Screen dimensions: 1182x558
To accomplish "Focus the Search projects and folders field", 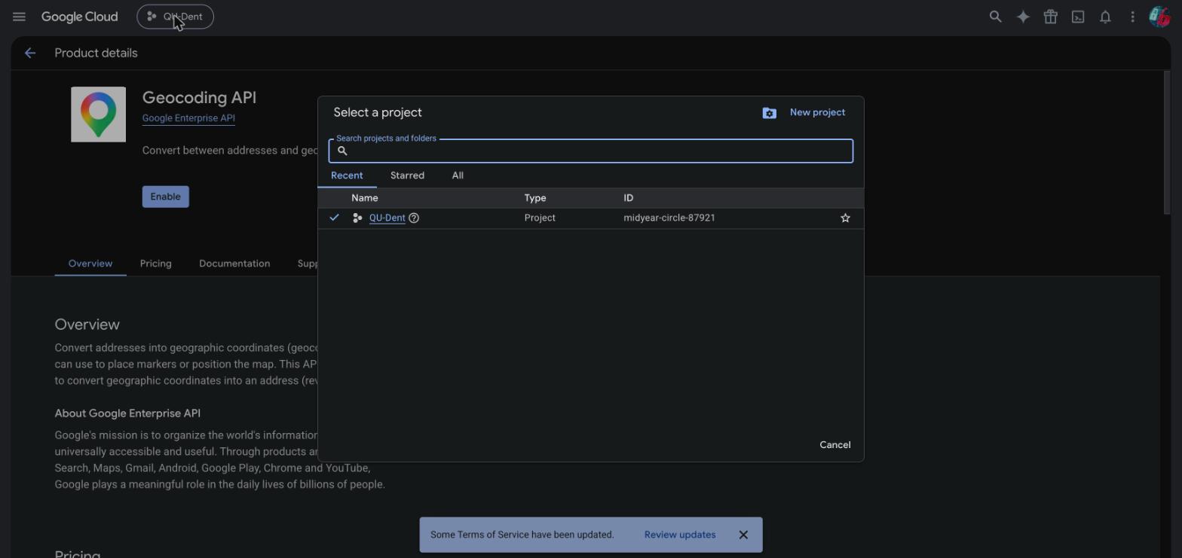I will 591,151.
